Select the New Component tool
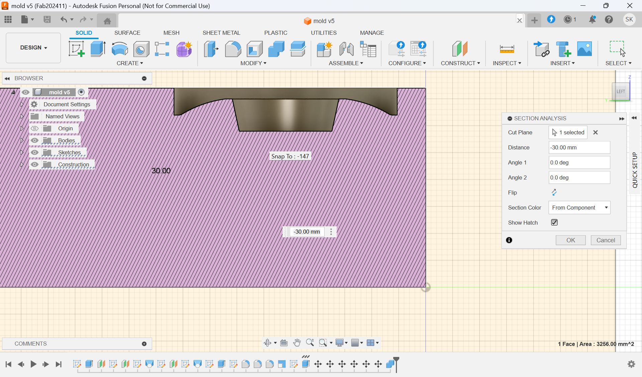 [324, 49]
